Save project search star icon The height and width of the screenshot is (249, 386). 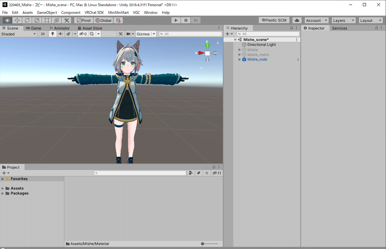click(x=207, y=173)
